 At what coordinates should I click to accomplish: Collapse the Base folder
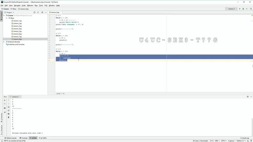pos(7,18)
